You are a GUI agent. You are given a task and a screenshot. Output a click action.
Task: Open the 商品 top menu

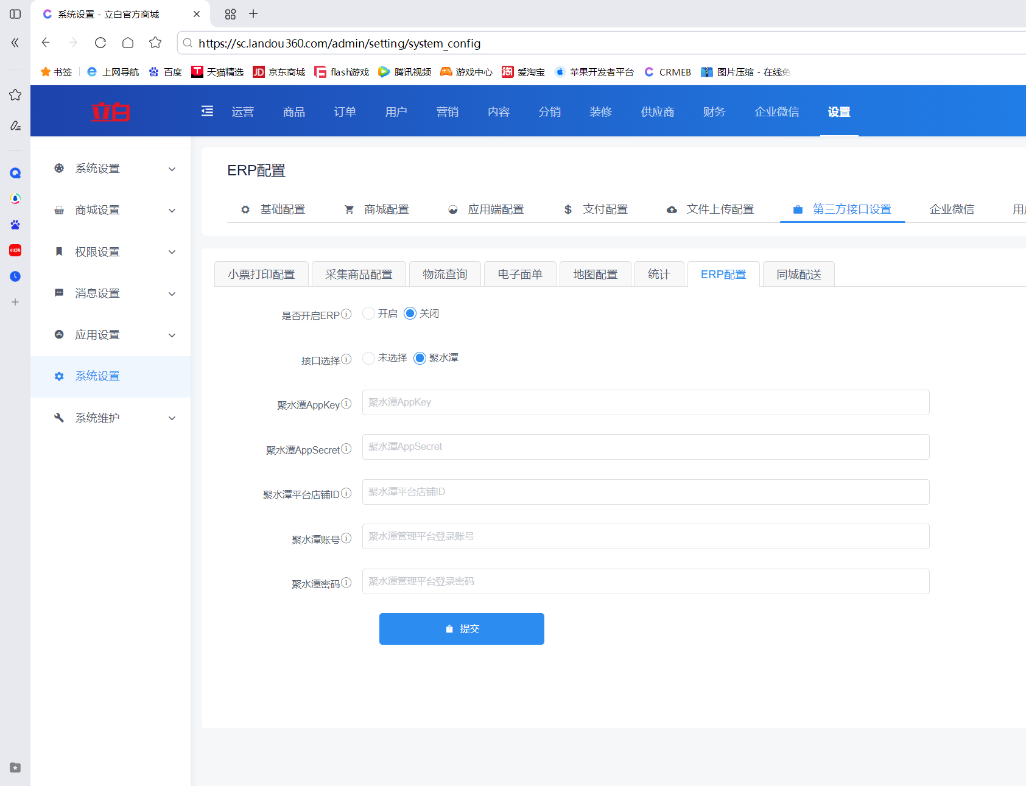point(294,111)
